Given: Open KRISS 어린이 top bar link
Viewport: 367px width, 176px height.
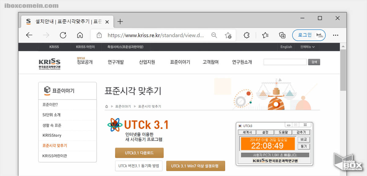Looking at the screenshot, I should point(85,47).
